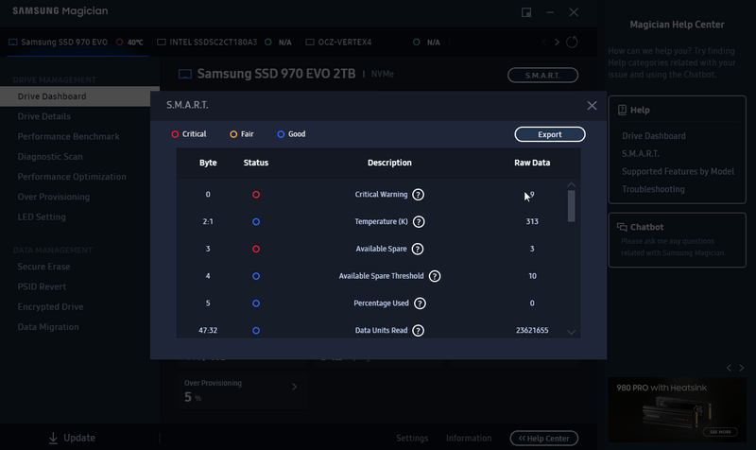Click the Raw Data column header
The image size is (756, 450).
(532, 163)
